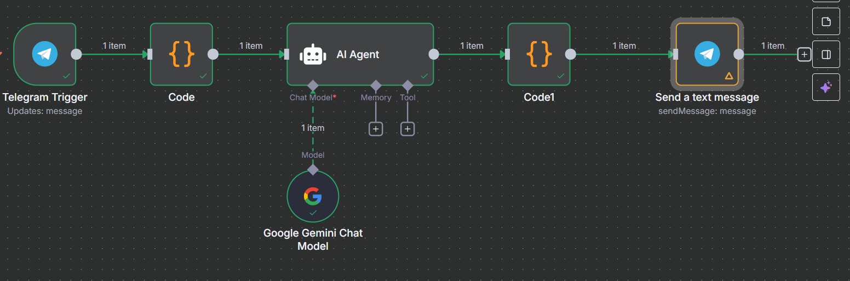Screen dimensions: 850x281
Task: Click the AI assistant sparkle button
Action: 826,87
